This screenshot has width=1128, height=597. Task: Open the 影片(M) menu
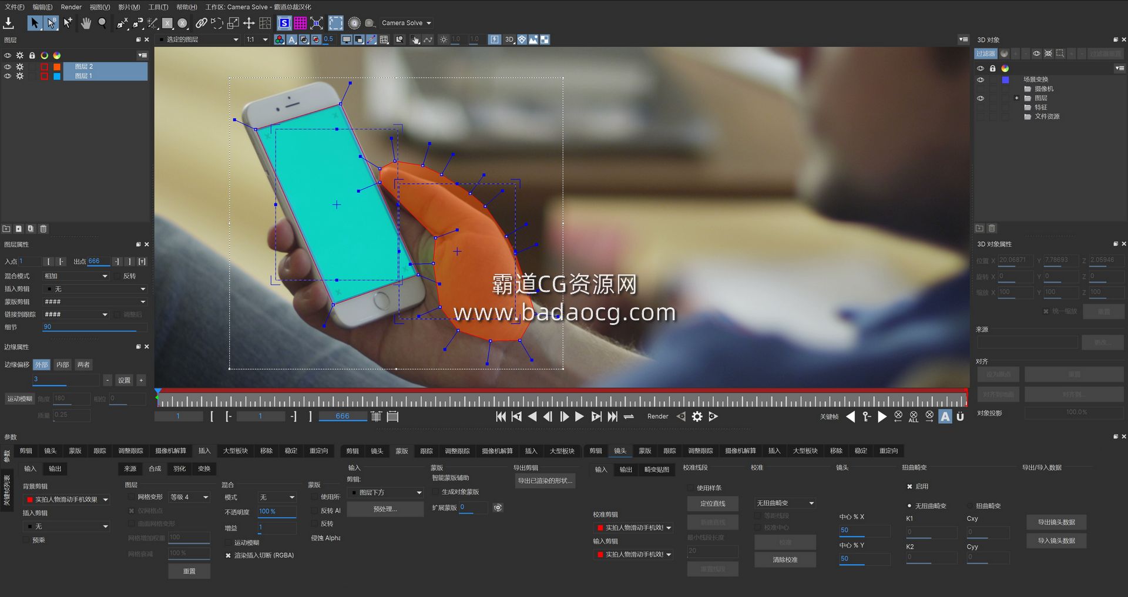point(129,7)
